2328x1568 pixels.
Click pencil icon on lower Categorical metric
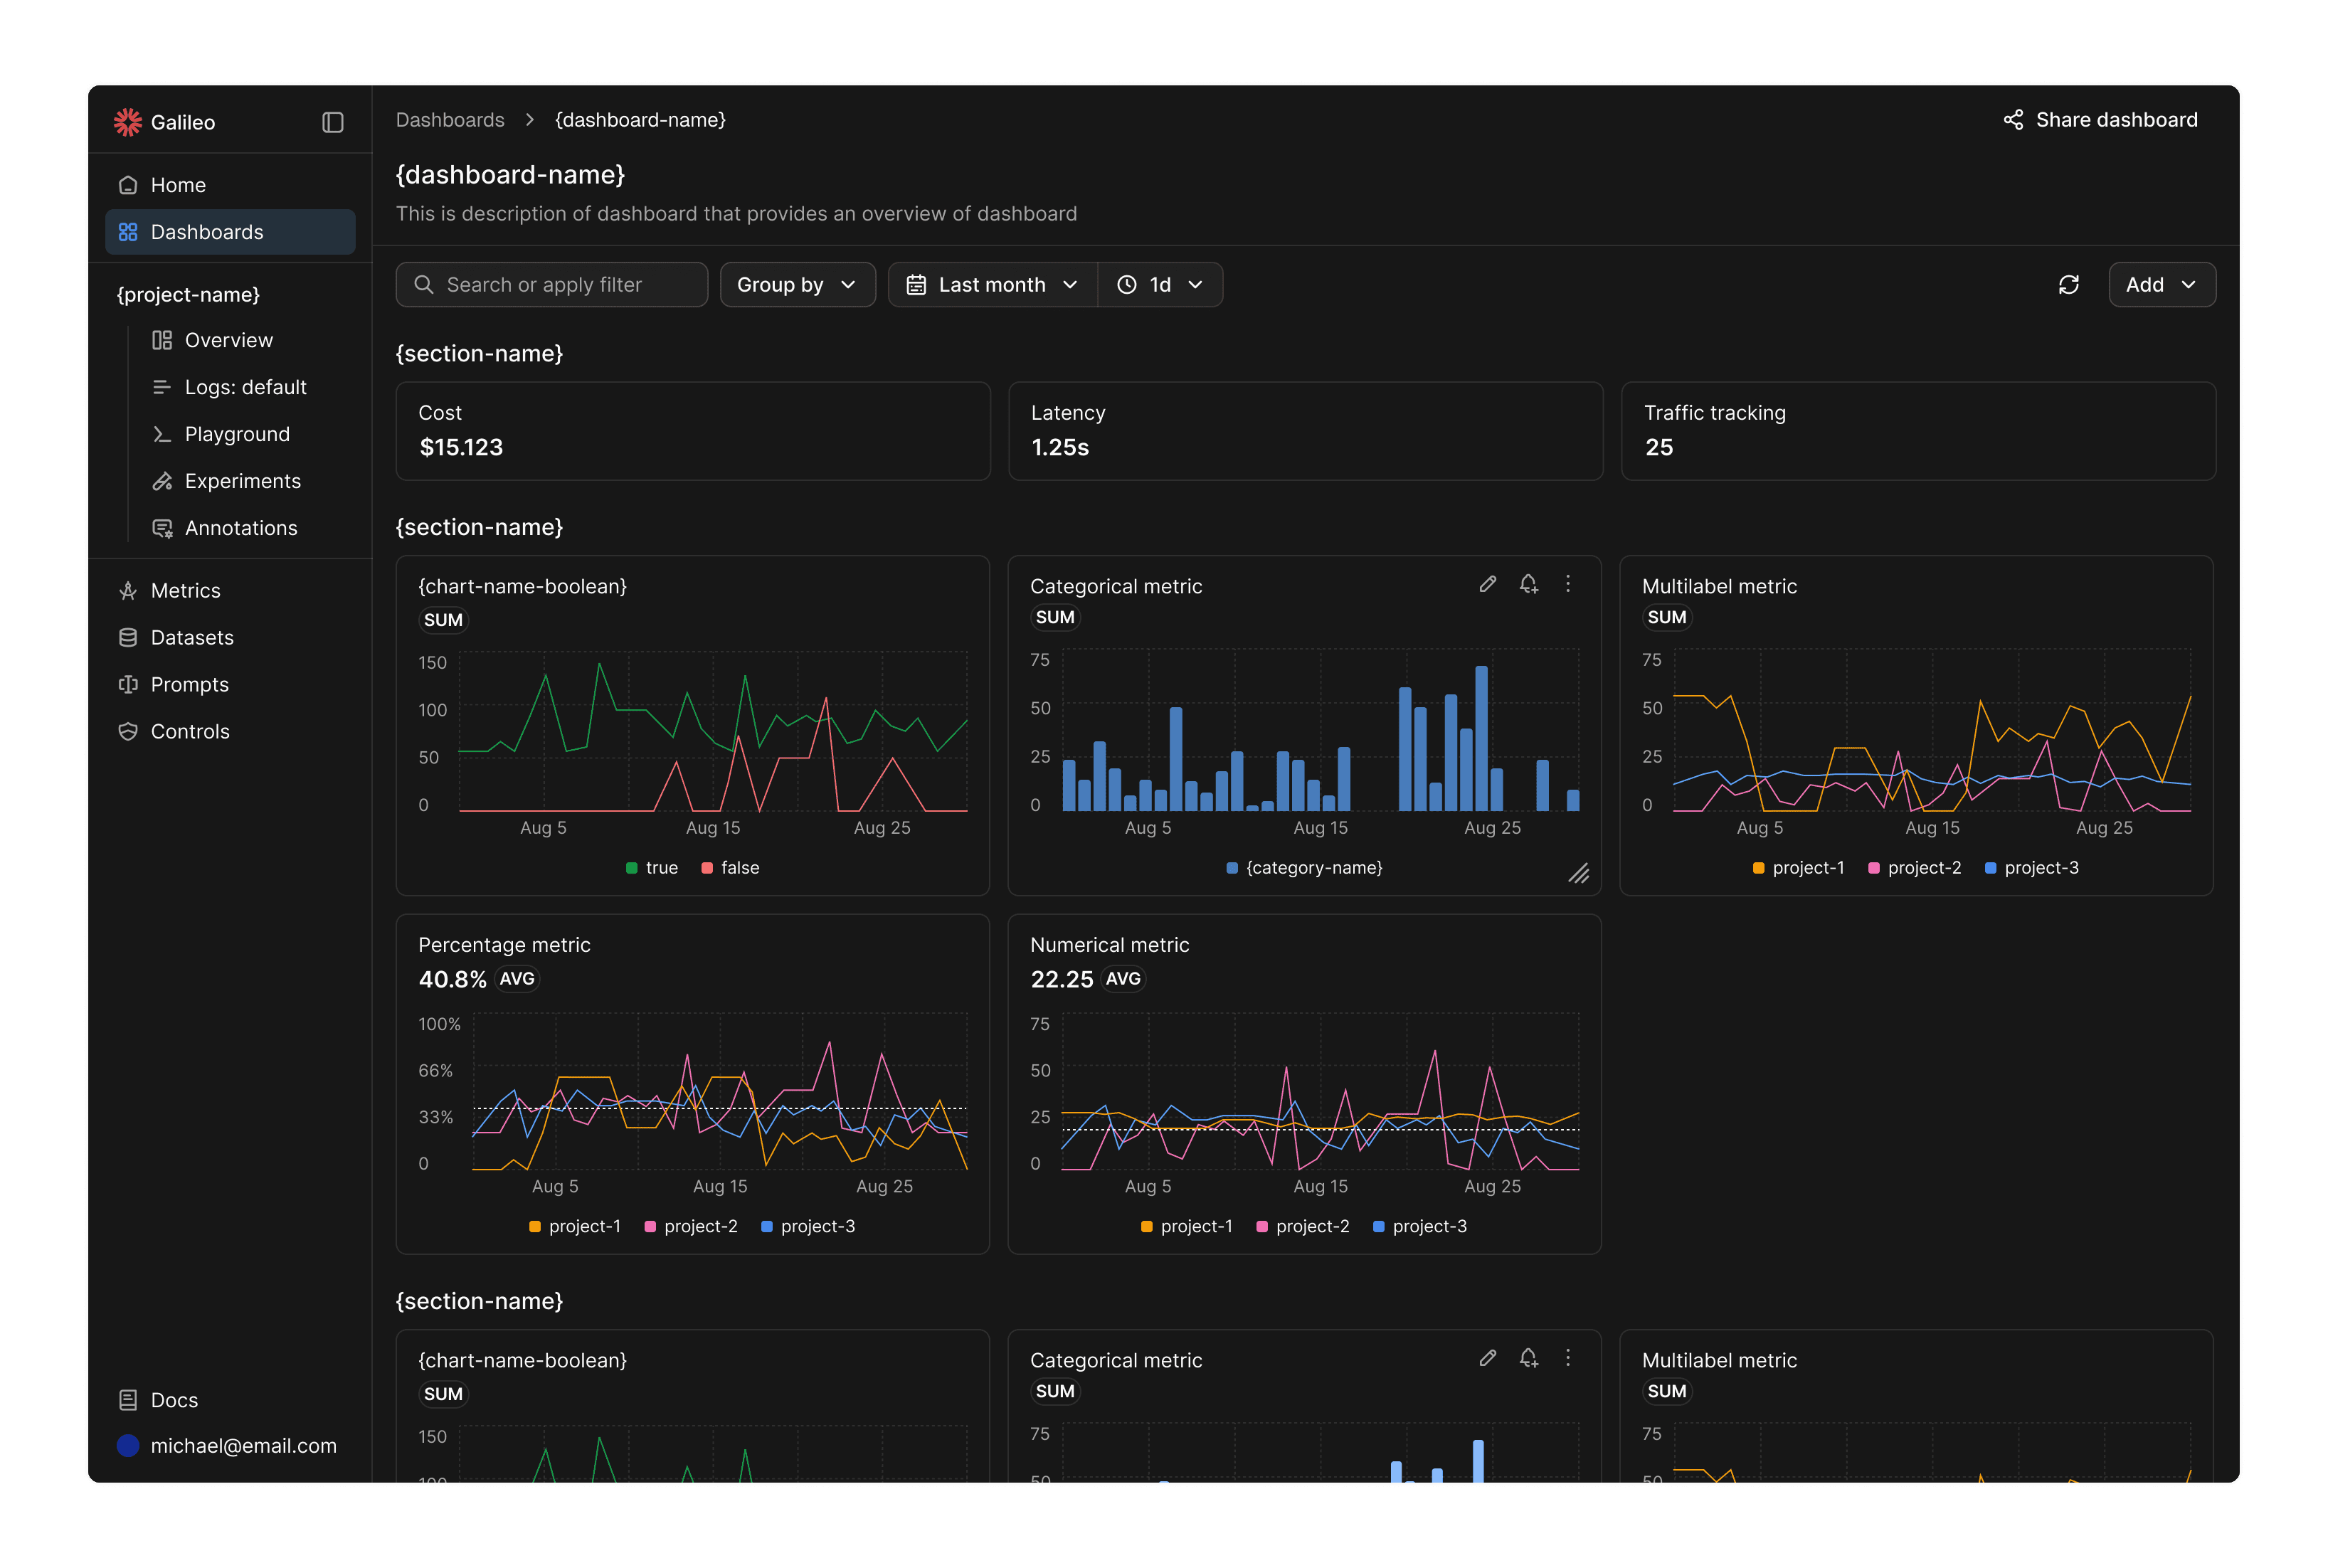1488,1358
